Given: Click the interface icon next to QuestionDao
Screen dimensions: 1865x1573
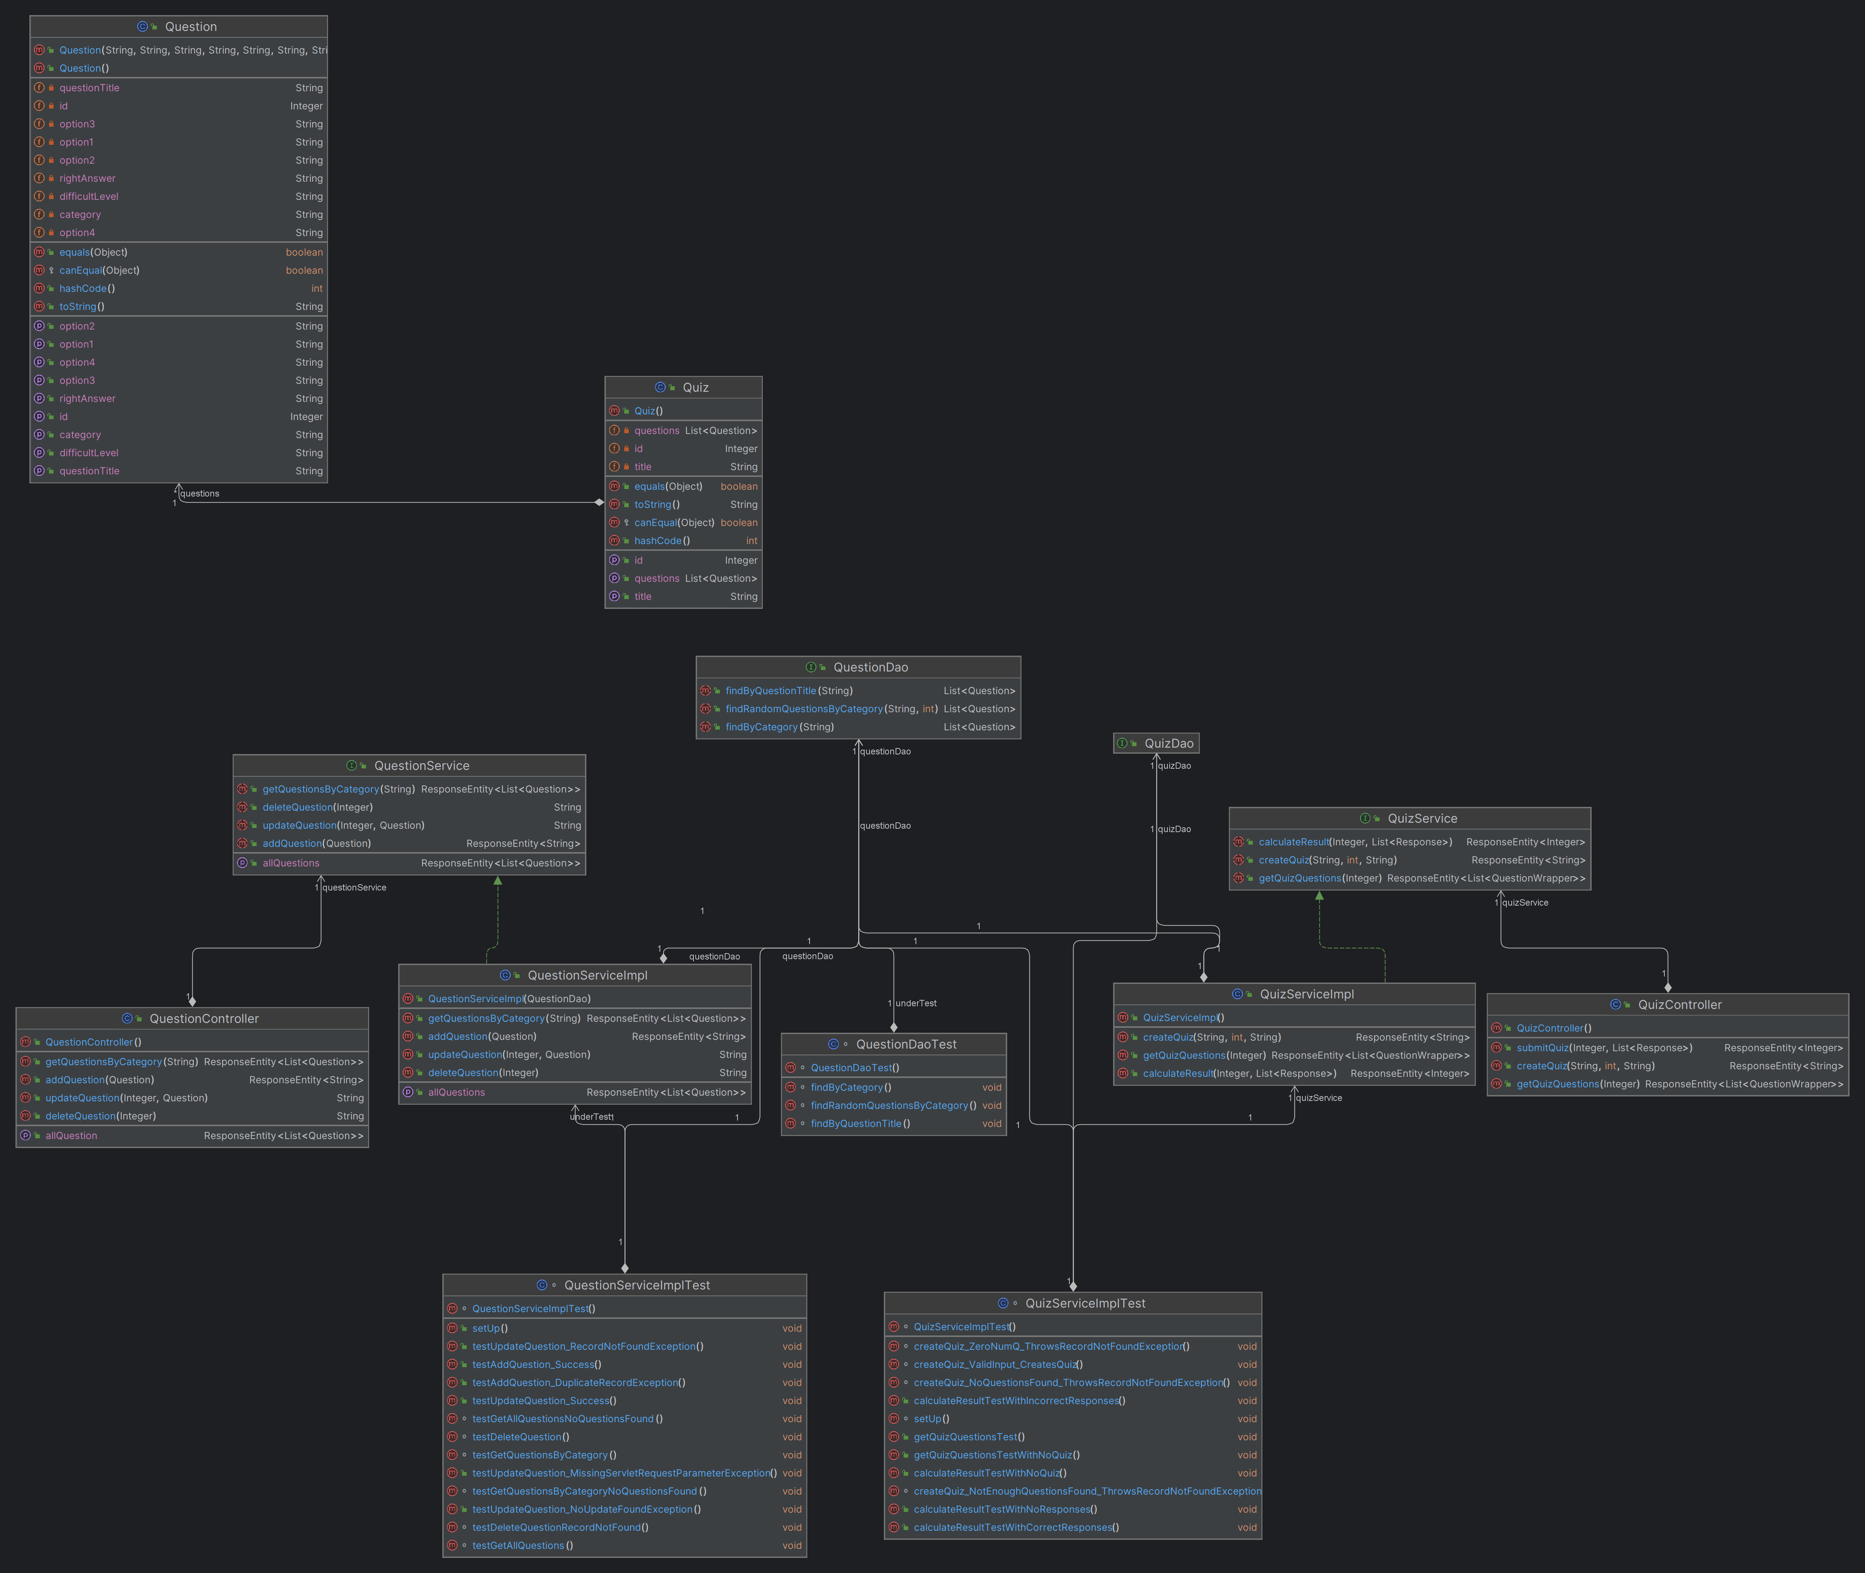Looking at the screenshot, I should [811, 667].
